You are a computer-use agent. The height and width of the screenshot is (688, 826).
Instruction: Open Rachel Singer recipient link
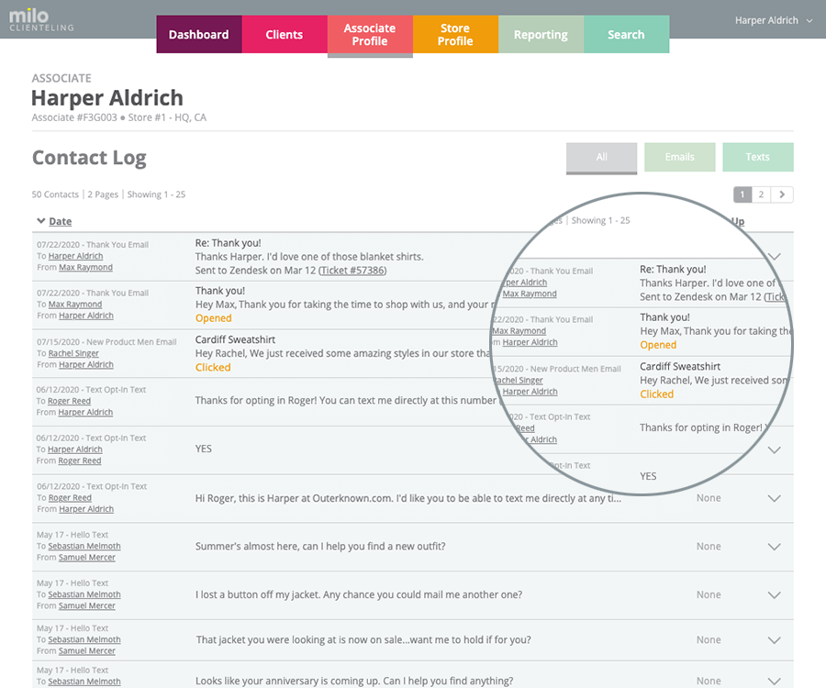[73, 353]
